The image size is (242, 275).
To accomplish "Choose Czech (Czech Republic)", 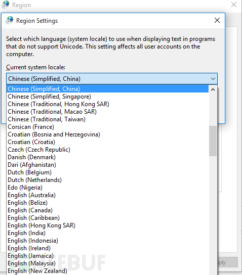I will click(107, 150).
